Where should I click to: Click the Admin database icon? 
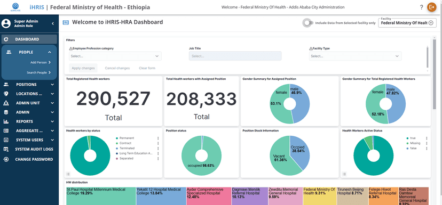6,112
